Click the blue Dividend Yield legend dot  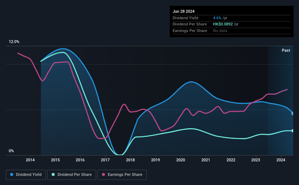tap(12, 174)
